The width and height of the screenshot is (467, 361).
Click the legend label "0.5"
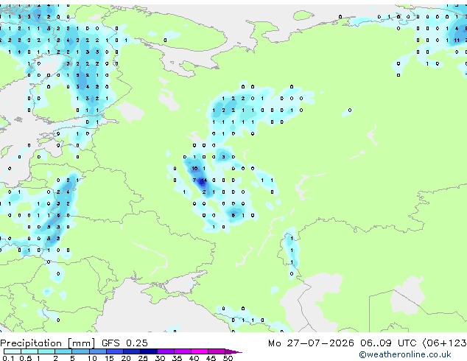point(25,358)
